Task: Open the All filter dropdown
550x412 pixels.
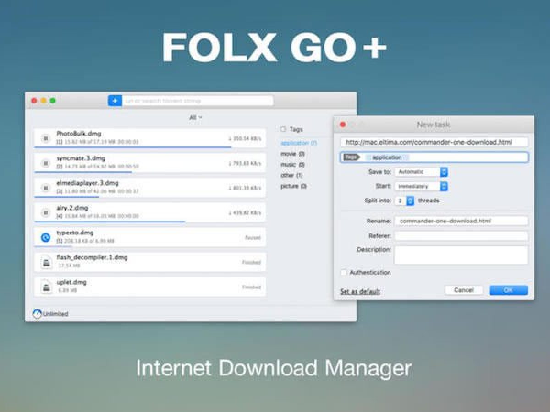Action: point(195,118)
